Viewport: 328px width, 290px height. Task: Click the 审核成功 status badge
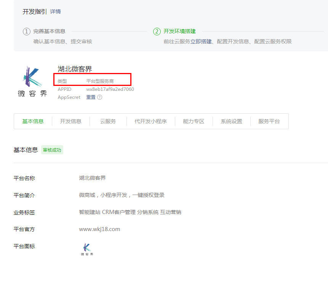coord(52,150)
